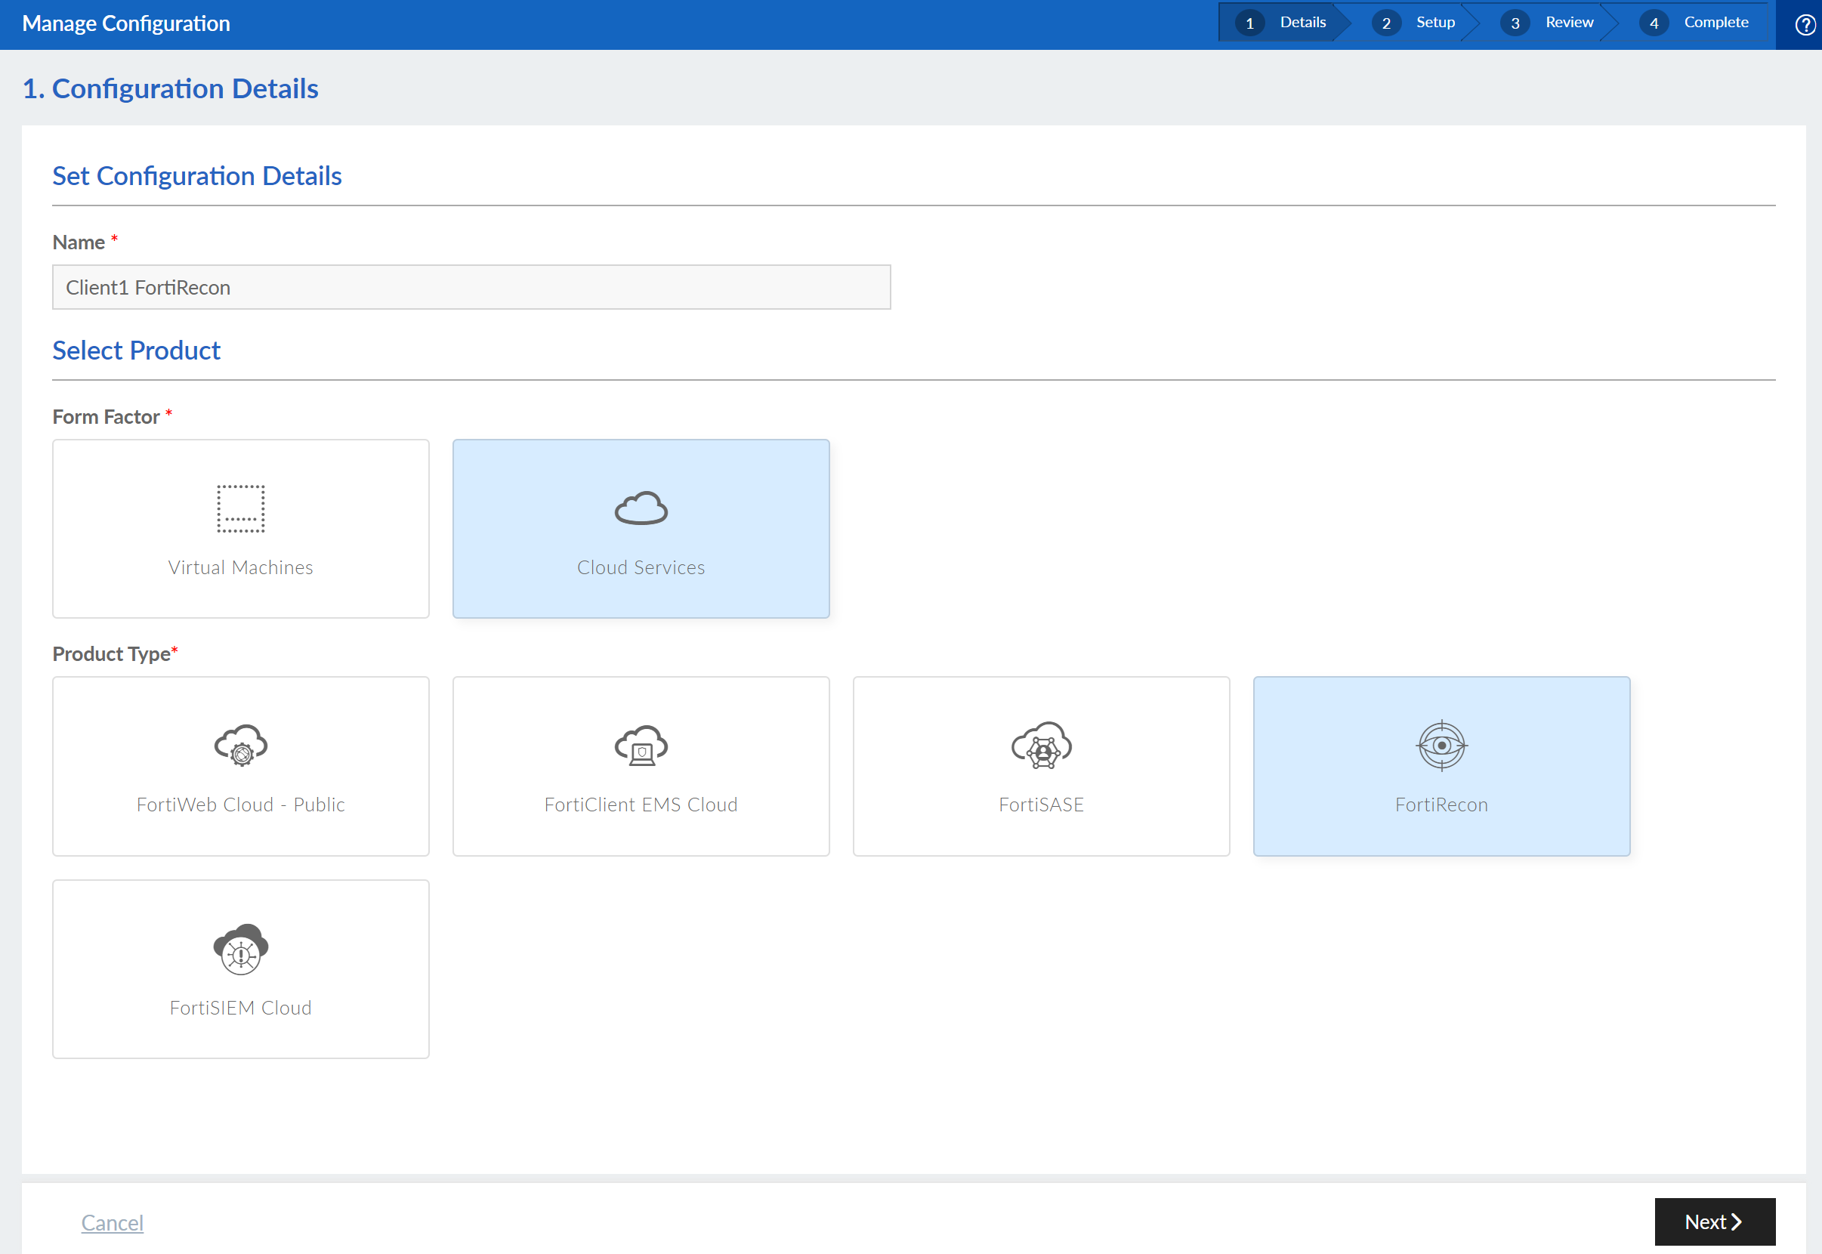Click the FortiWeb Cloud - Public icon
The width and height of the screenshot is (1822, 1254).
(240, 746)
